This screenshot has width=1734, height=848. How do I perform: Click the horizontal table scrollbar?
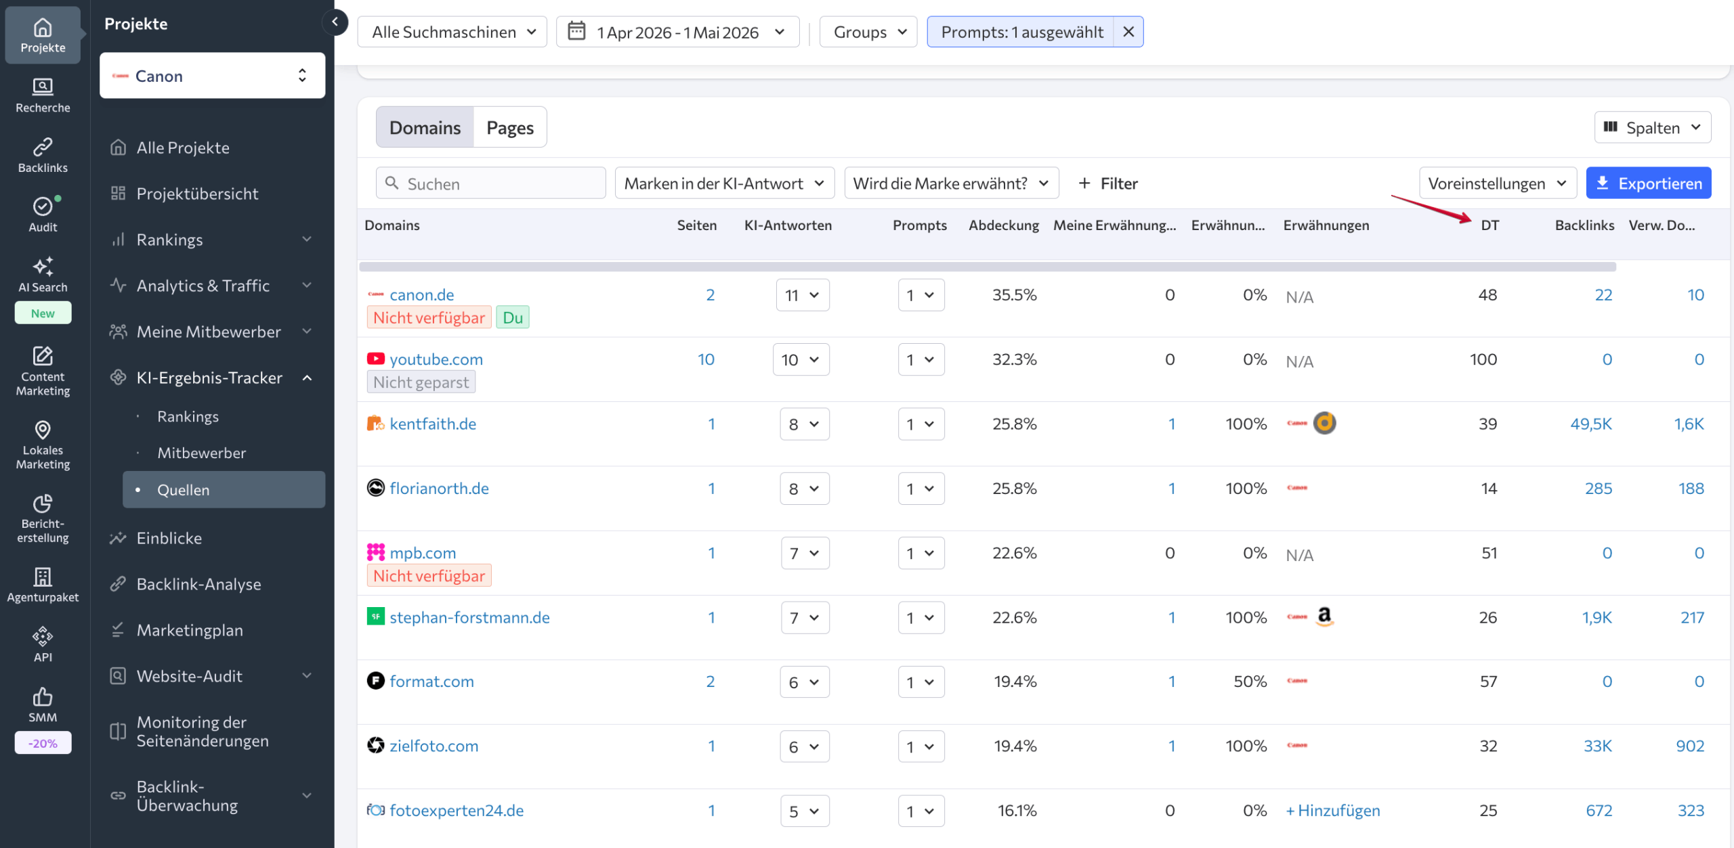coord(988,267)
